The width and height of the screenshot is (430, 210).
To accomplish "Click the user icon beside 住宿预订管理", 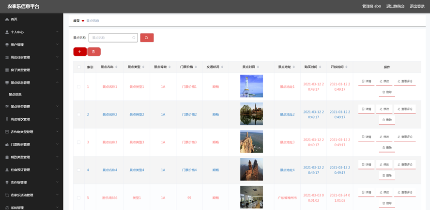I will pos(7,170).
